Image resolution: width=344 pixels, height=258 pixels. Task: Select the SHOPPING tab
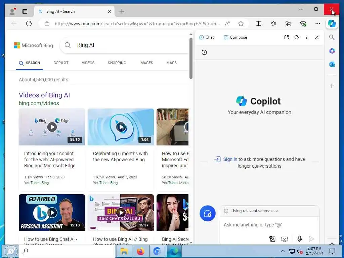(x=117, y=63)
